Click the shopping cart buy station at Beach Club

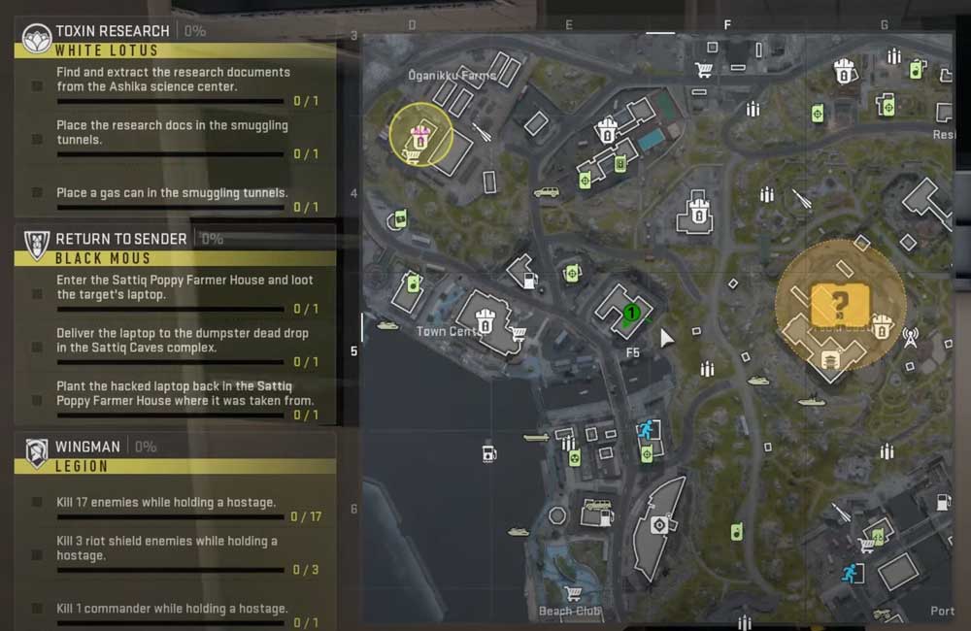(x=574, y=593)
